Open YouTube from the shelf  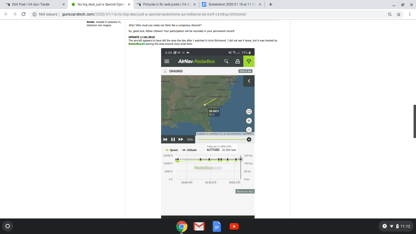pyautogui.click(x=234, y=226)
